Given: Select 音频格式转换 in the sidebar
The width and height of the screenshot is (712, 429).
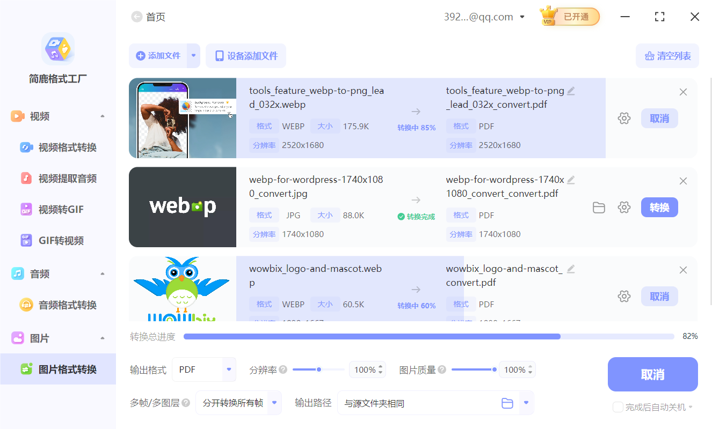Looking at the screenshot, I should (x=58, y=304).
